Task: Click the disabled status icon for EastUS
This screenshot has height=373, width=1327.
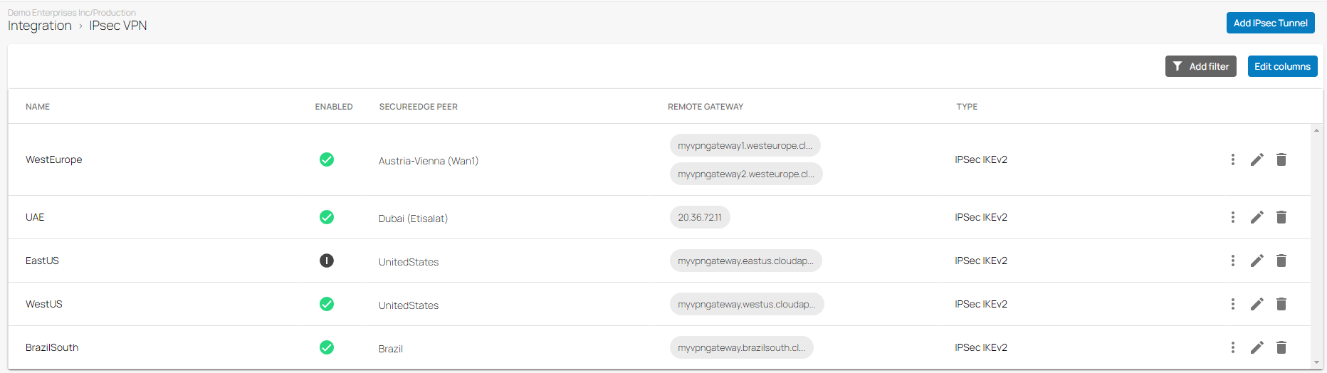Action: [x=327, y=261]
